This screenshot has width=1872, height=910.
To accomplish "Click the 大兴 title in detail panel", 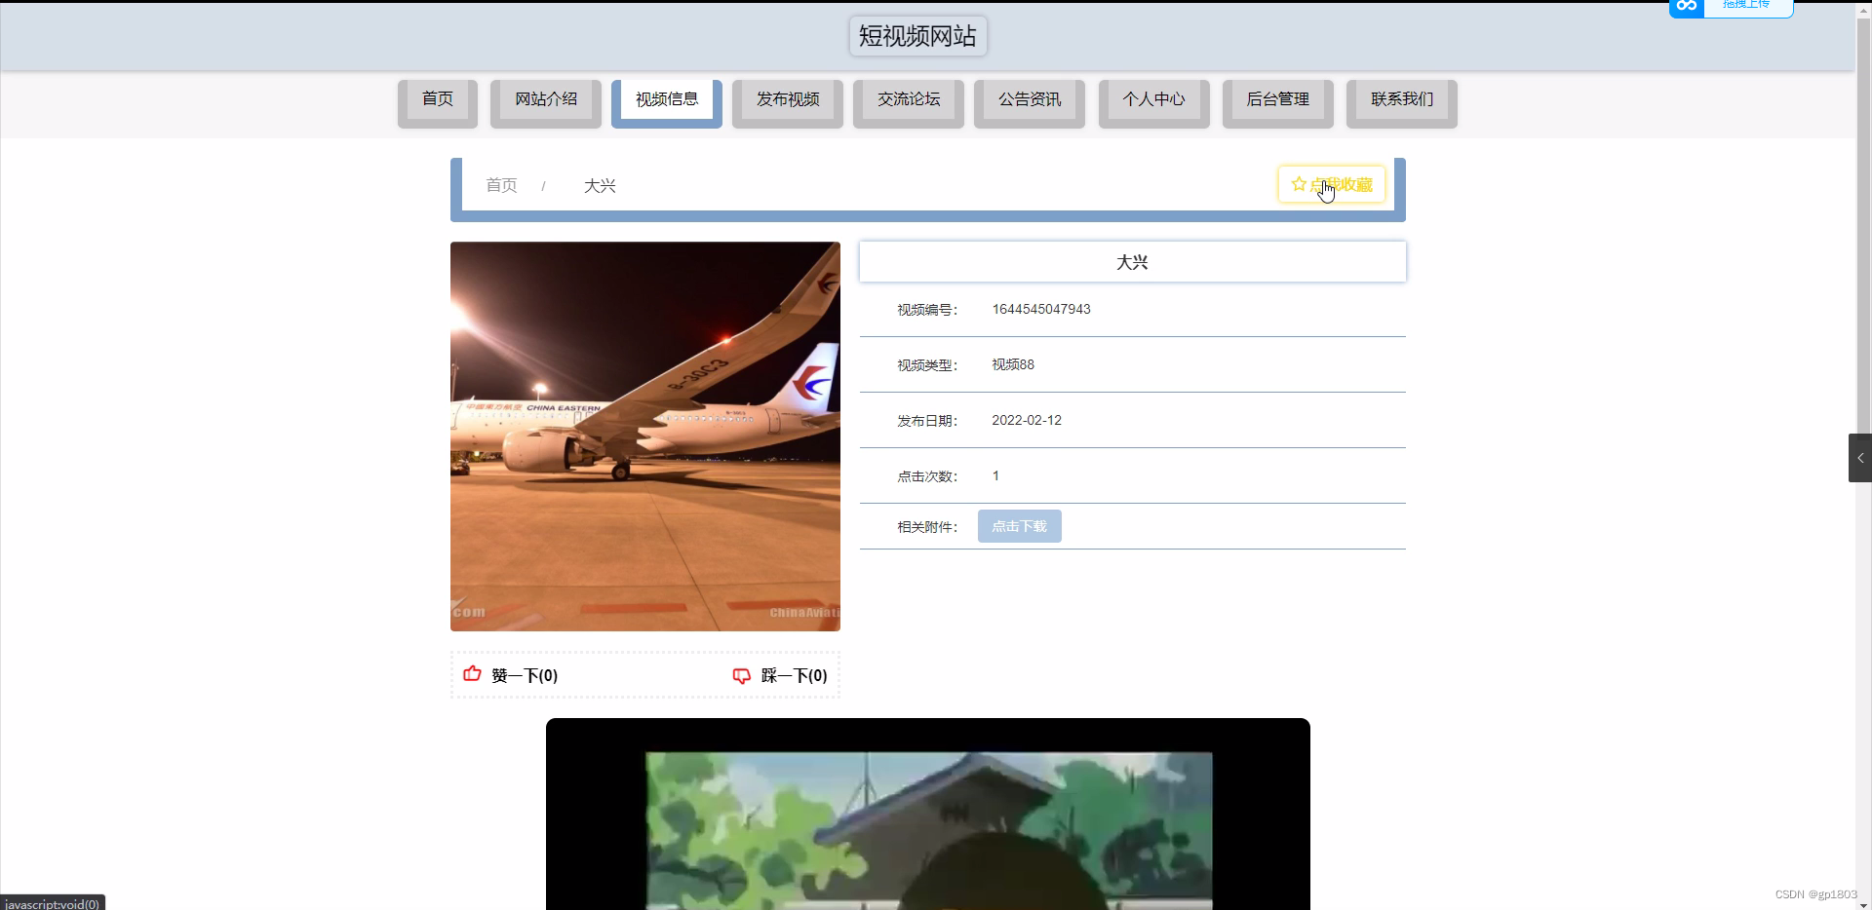I will pos(1132,262).
